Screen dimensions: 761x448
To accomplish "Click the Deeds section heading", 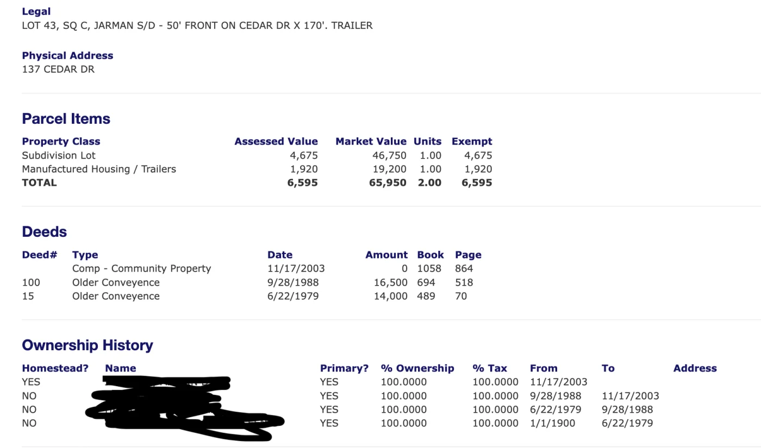I will coord(45,232).
